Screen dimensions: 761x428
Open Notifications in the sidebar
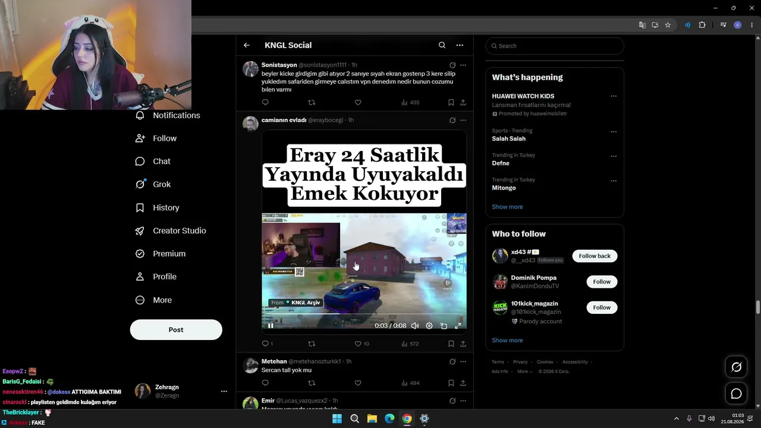[x=168, y=115]
